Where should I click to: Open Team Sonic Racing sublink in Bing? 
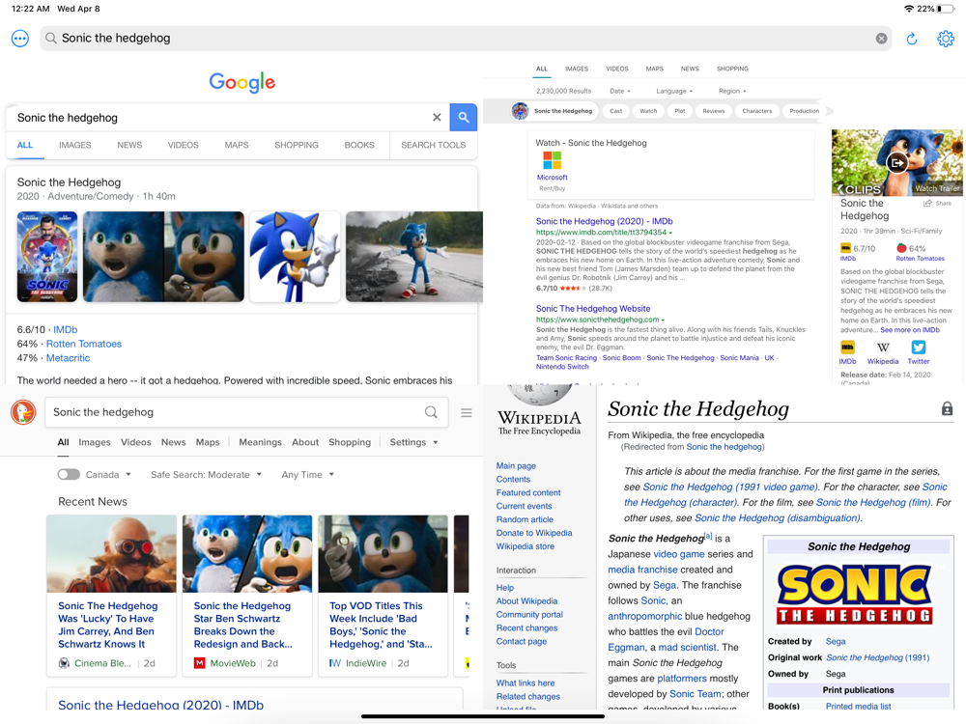(x=566, y=358)
